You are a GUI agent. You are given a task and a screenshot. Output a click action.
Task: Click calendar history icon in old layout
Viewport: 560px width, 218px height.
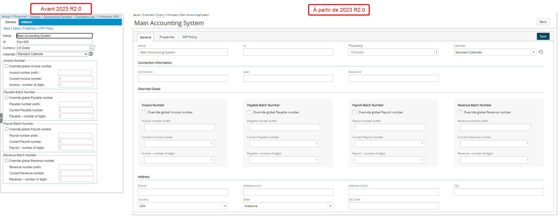pos(91,54)
